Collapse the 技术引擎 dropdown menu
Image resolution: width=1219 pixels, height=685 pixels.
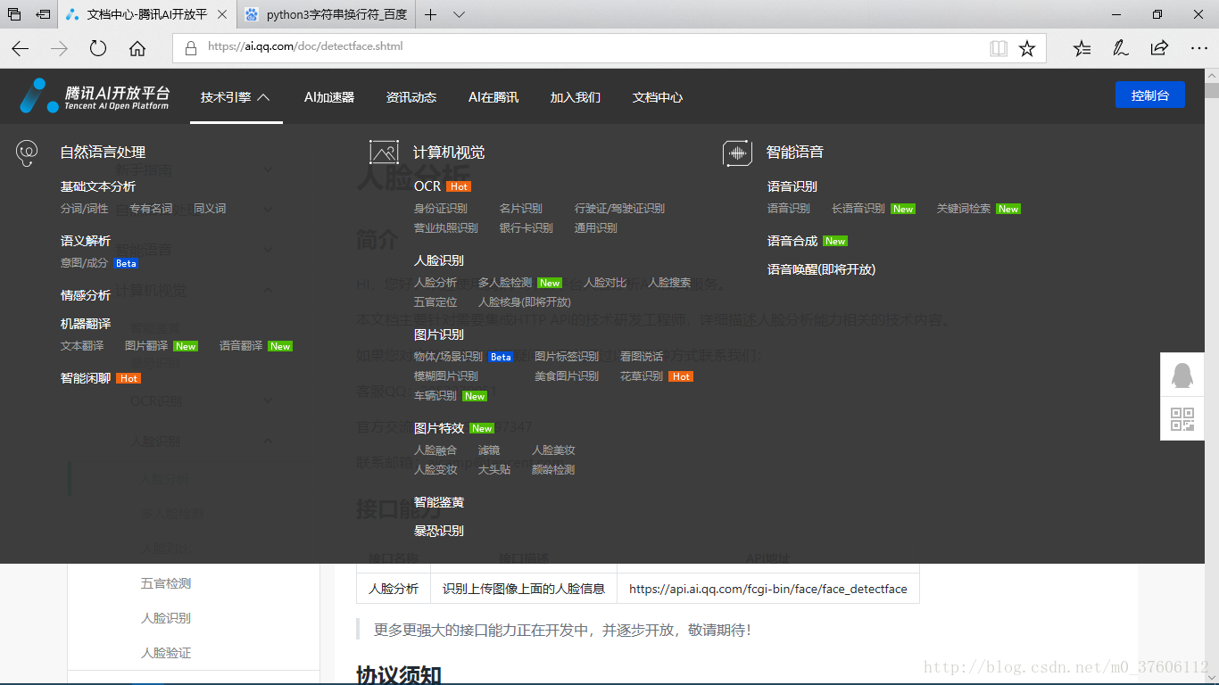[236, 97]
